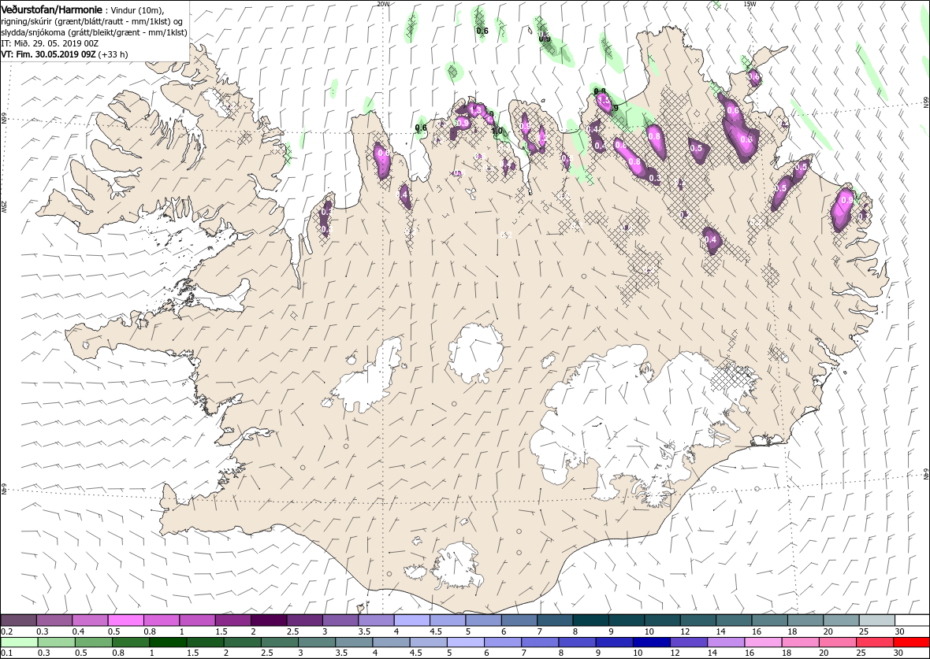Click the 1.3 snowfall value on north coast
Screen dimensions: 930x659
point(475,110)
